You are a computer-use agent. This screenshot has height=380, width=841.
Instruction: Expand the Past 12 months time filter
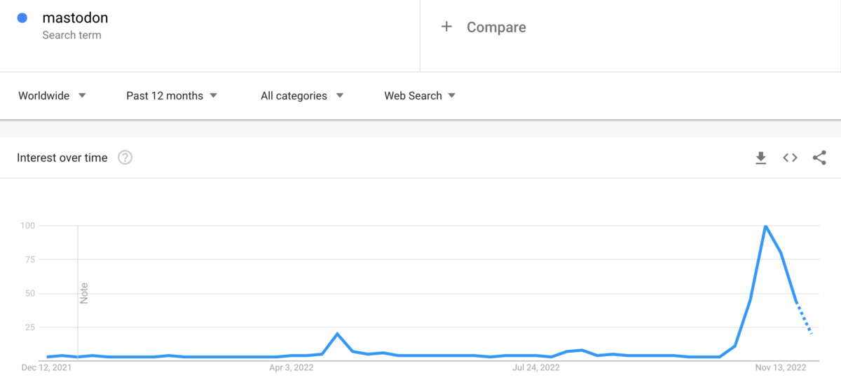(x=172, y=95)
